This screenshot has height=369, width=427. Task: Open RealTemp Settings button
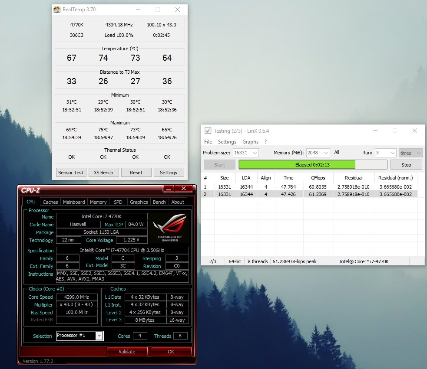point(169,173)
